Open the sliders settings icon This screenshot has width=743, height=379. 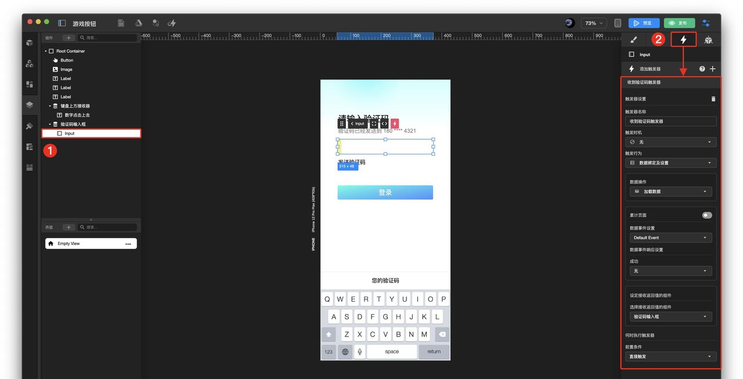pyautogui.click(x=706, y=23)
